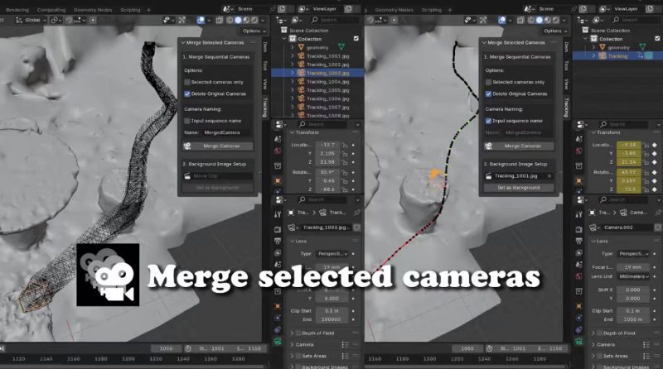
Task: Expand Tracking collection in right outliner
Action: click(x=593, y=55)
